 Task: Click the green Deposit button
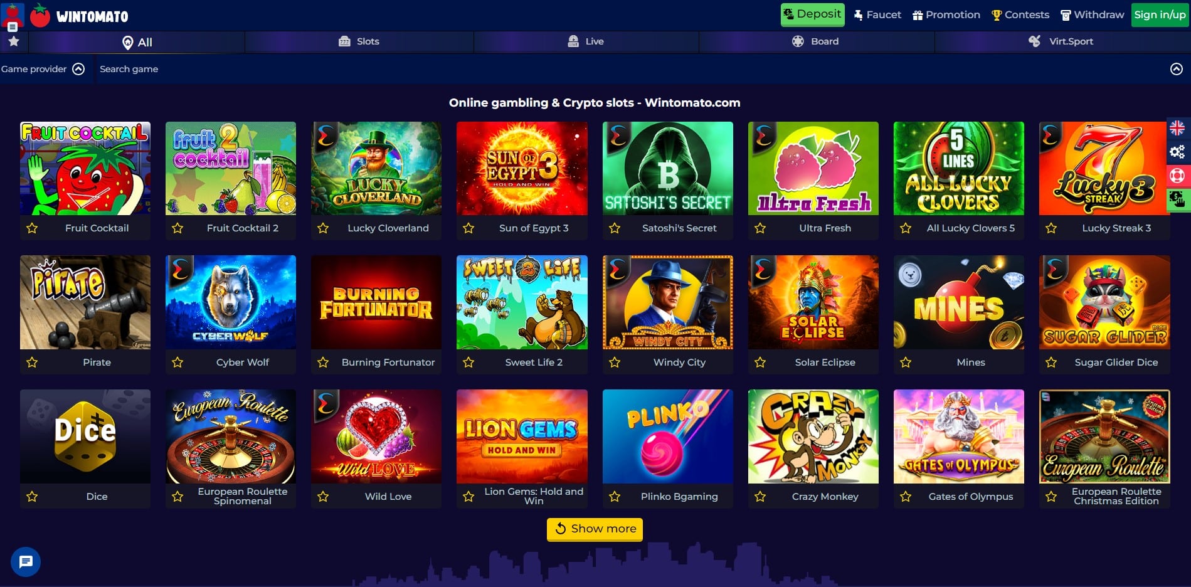[x=812, y=14]
